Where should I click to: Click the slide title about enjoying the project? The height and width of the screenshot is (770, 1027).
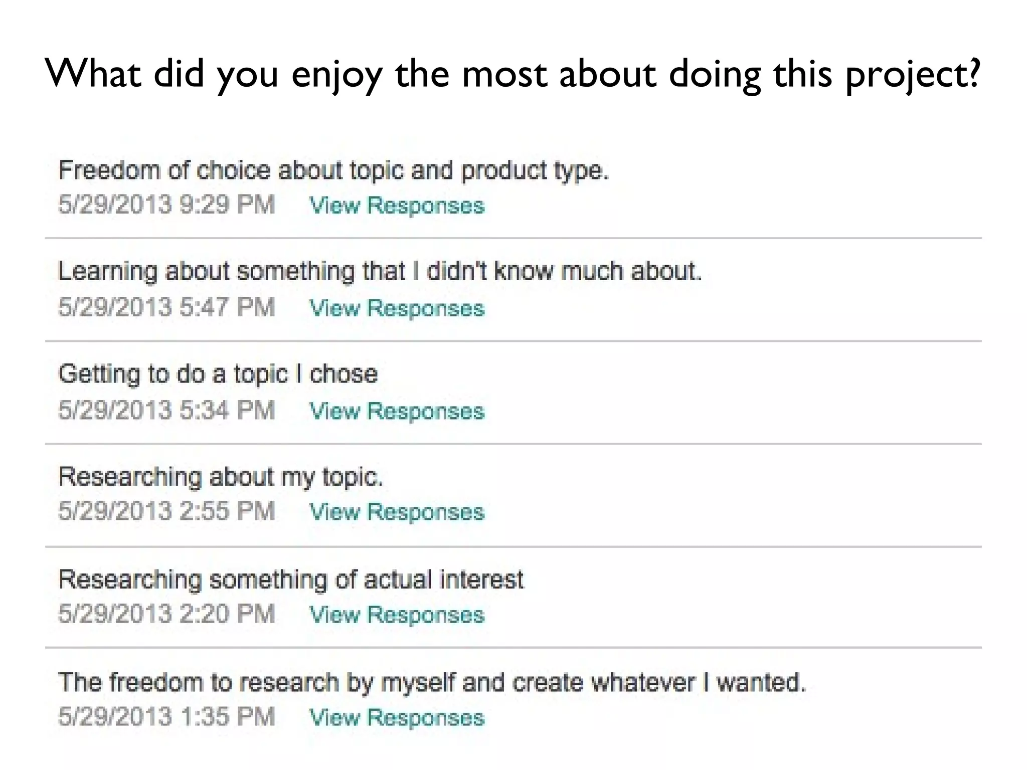point(512,74)
